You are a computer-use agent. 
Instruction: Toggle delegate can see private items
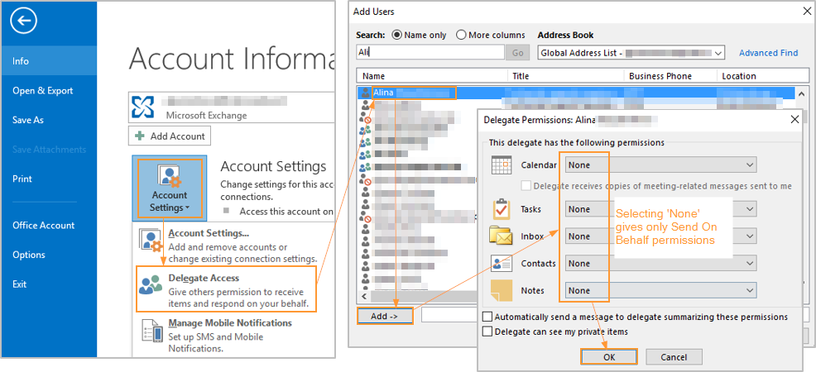point(487,331)
